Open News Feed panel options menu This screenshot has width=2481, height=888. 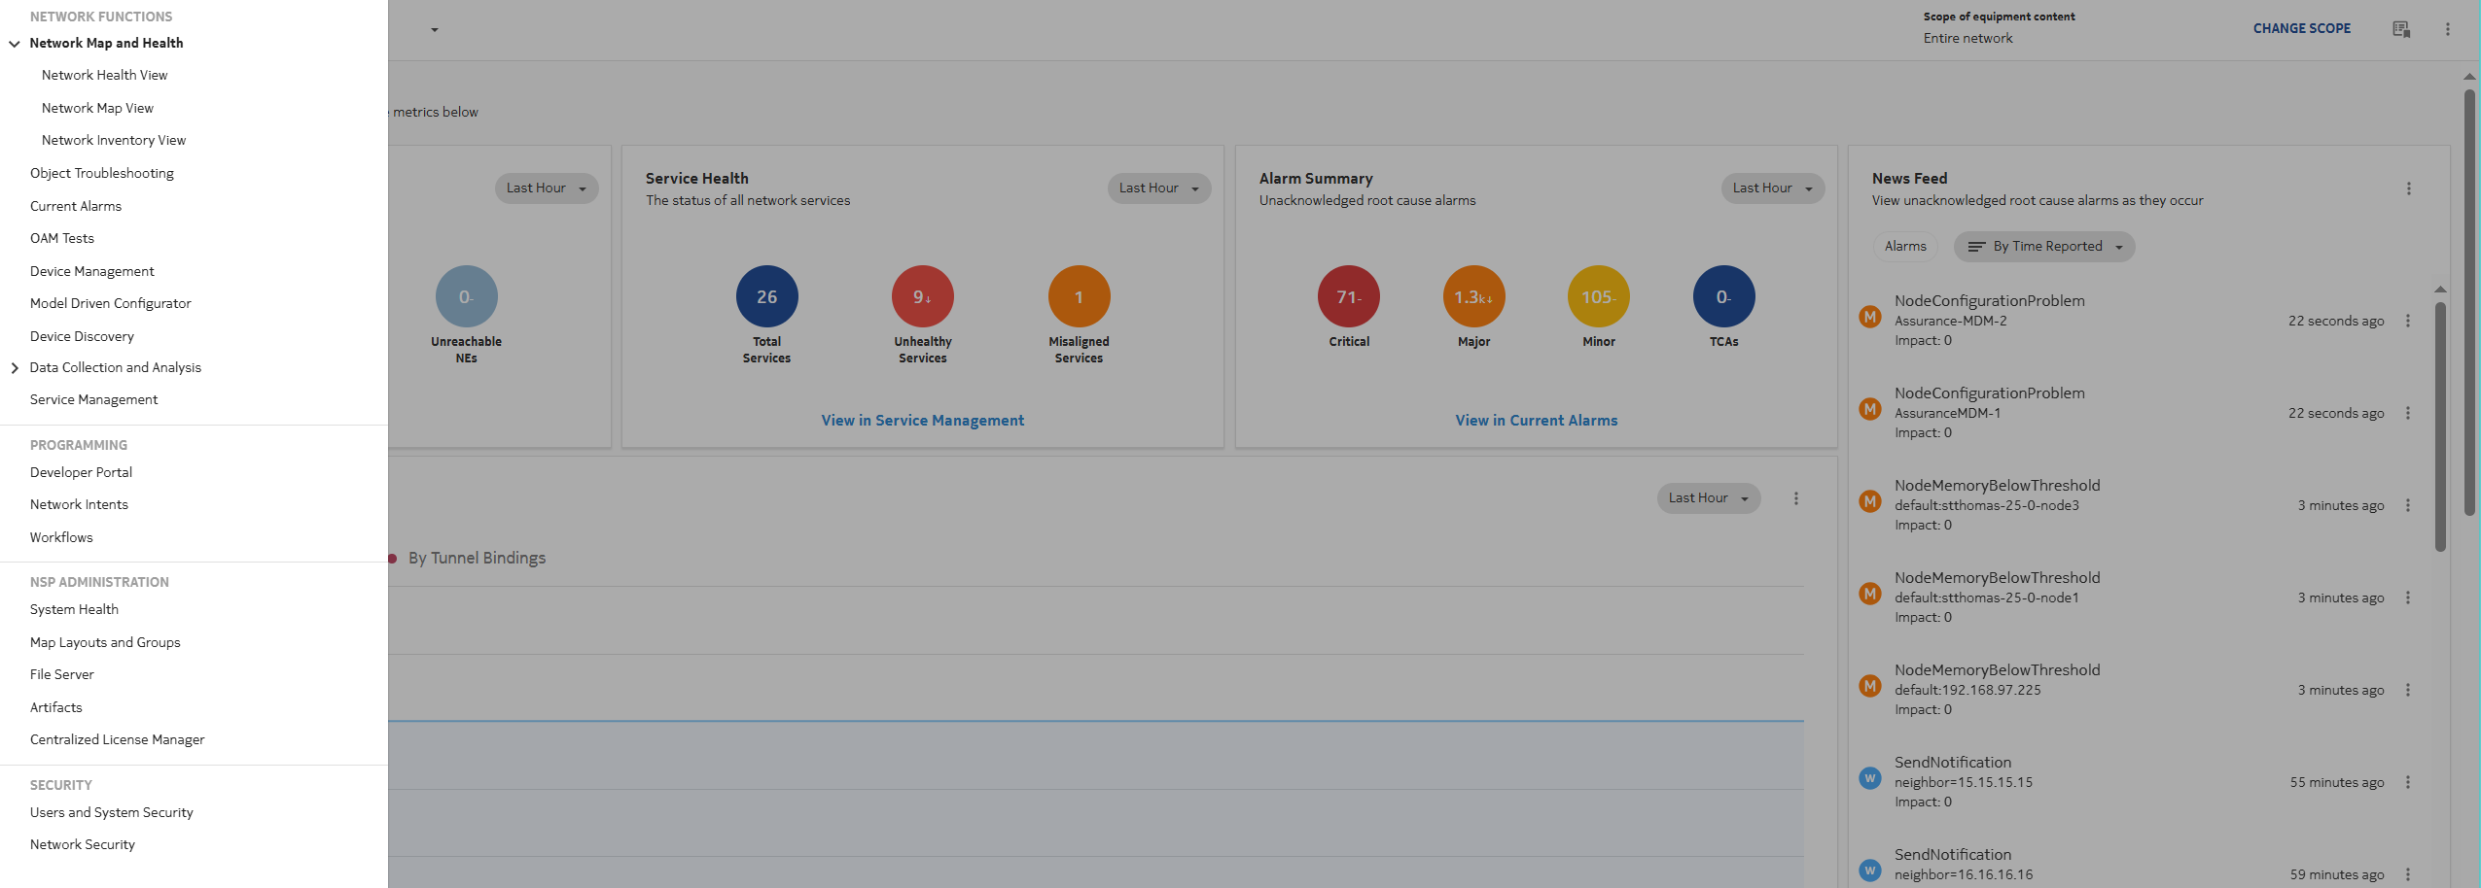click(x=2408, y=188)
